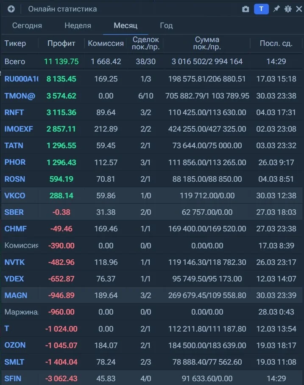Screen dimensions: 304x385
Task: Click commission value 212.89
Action: click(106, 129)
